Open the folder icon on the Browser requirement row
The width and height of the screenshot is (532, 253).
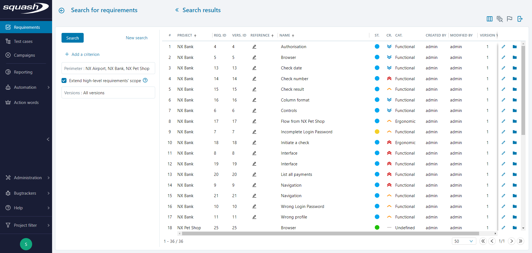point(515,57)
